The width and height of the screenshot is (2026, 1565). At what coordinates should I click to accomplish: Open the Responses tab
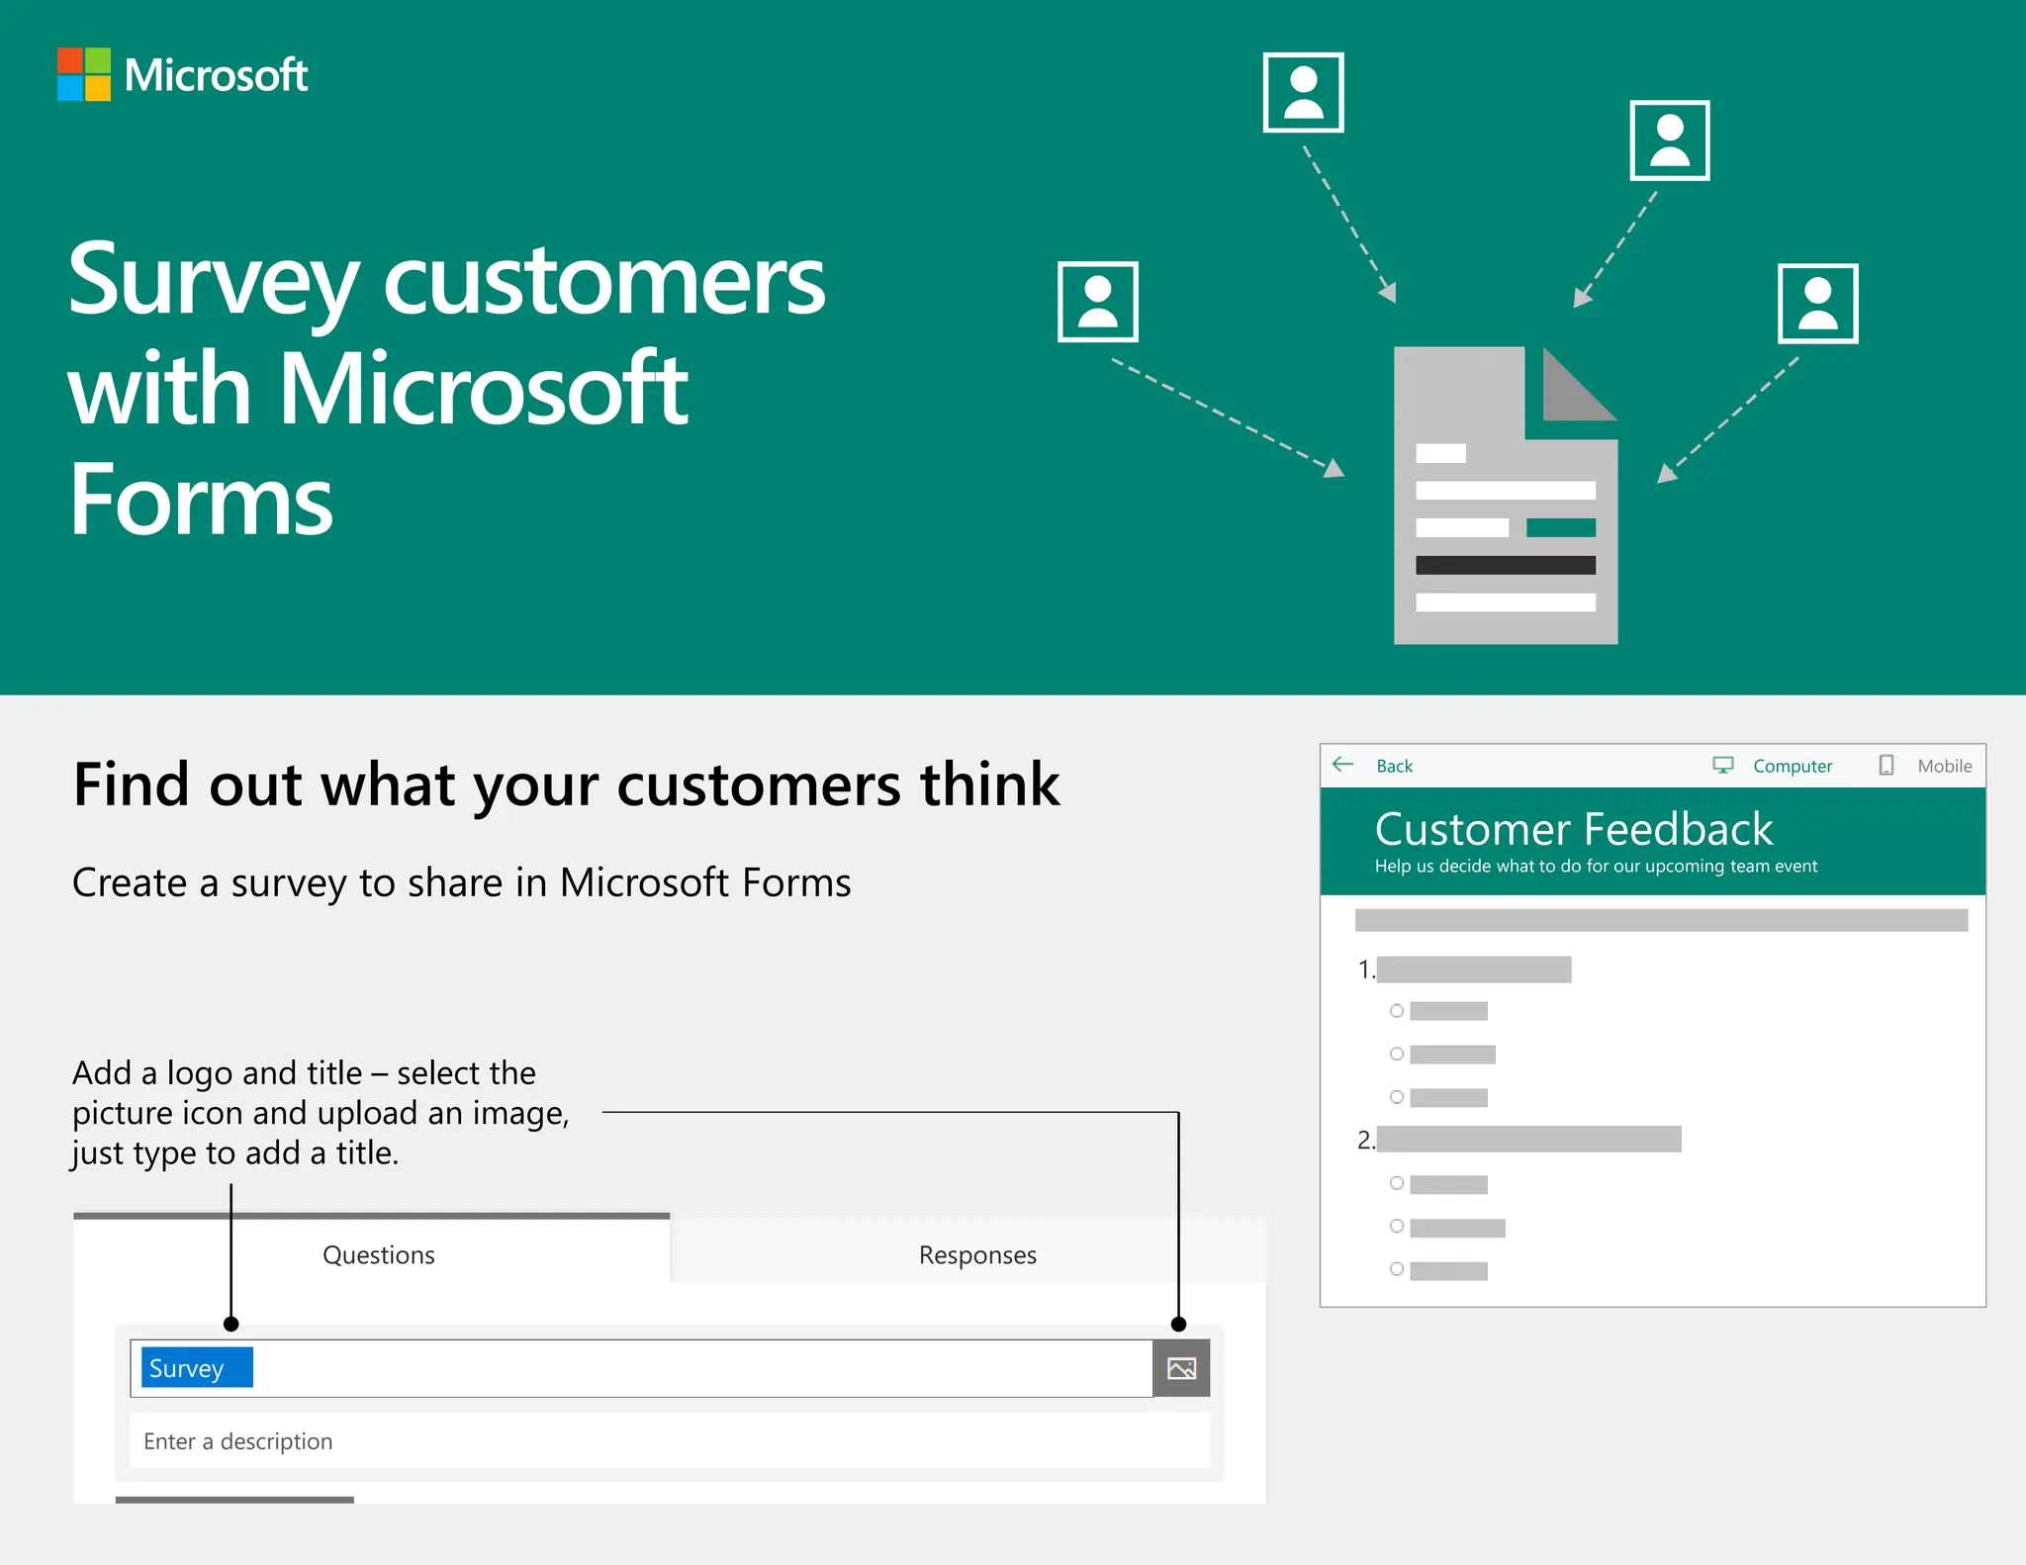976,1254
